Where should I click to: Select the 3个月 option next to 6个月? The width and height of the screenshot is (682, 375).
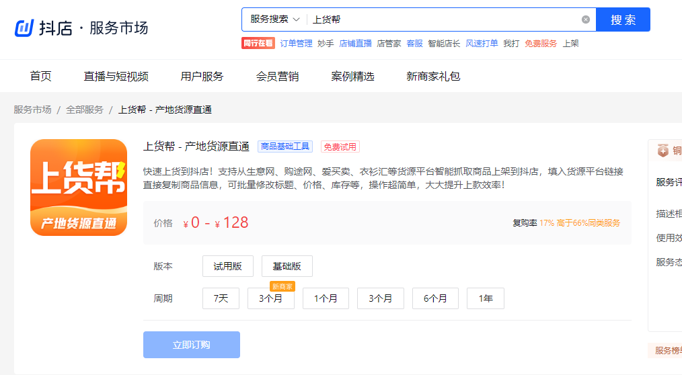(x=380, y=298)
